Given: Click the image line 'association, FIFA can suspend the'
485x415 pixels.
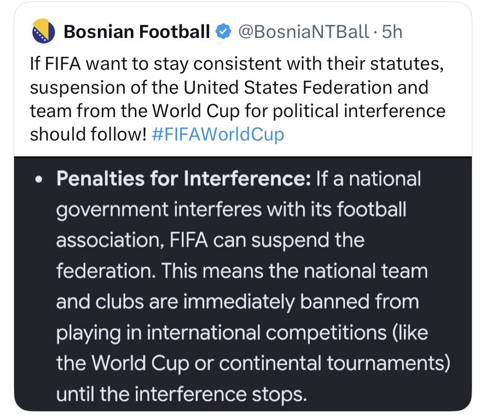Looking at the screenshot, I should tap(210, 241).
